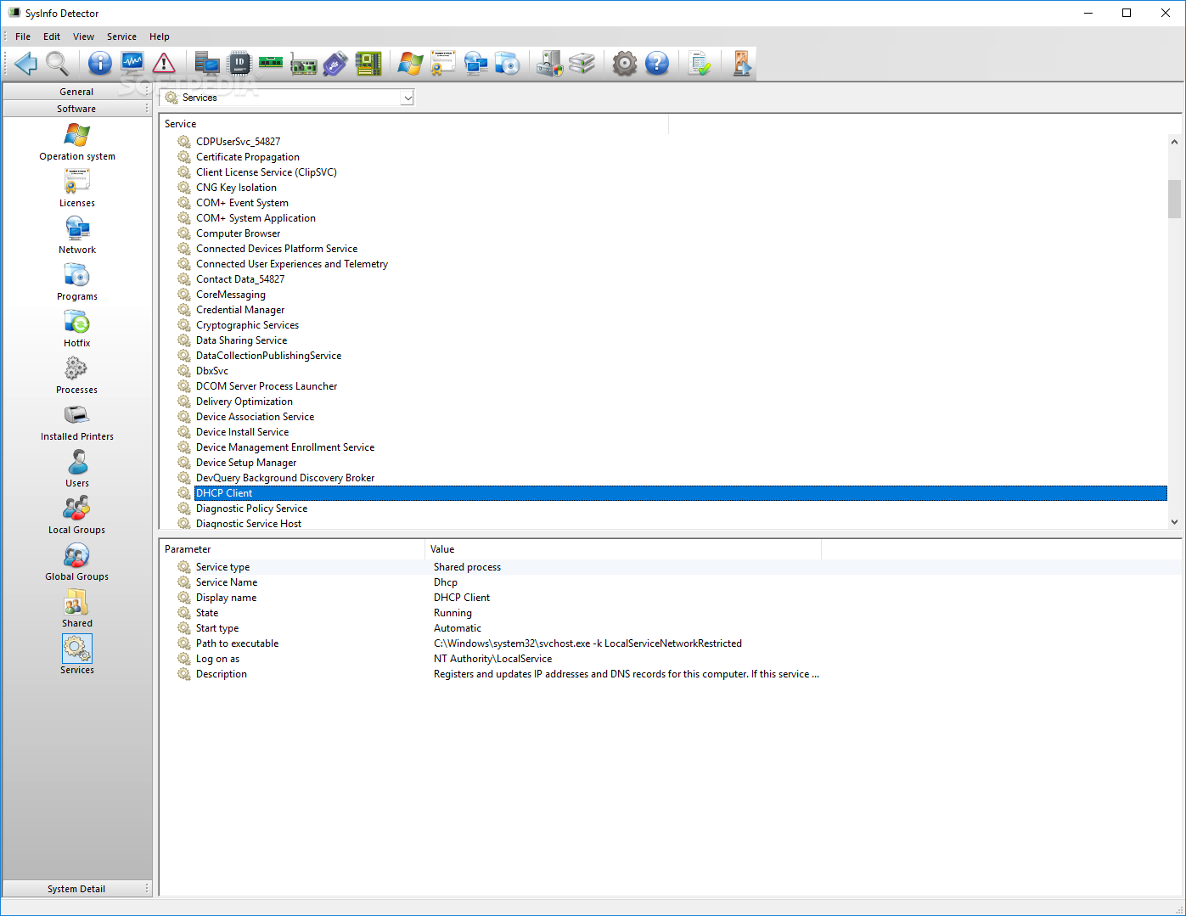
Task: Click the purple USB plug icon
Action: 335,63
